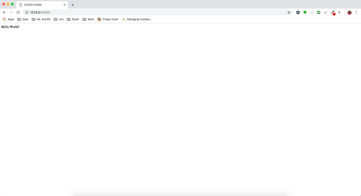361x196 pixels.
Task: Open the eyedropper color picker extension
Action: click(333, 13)
